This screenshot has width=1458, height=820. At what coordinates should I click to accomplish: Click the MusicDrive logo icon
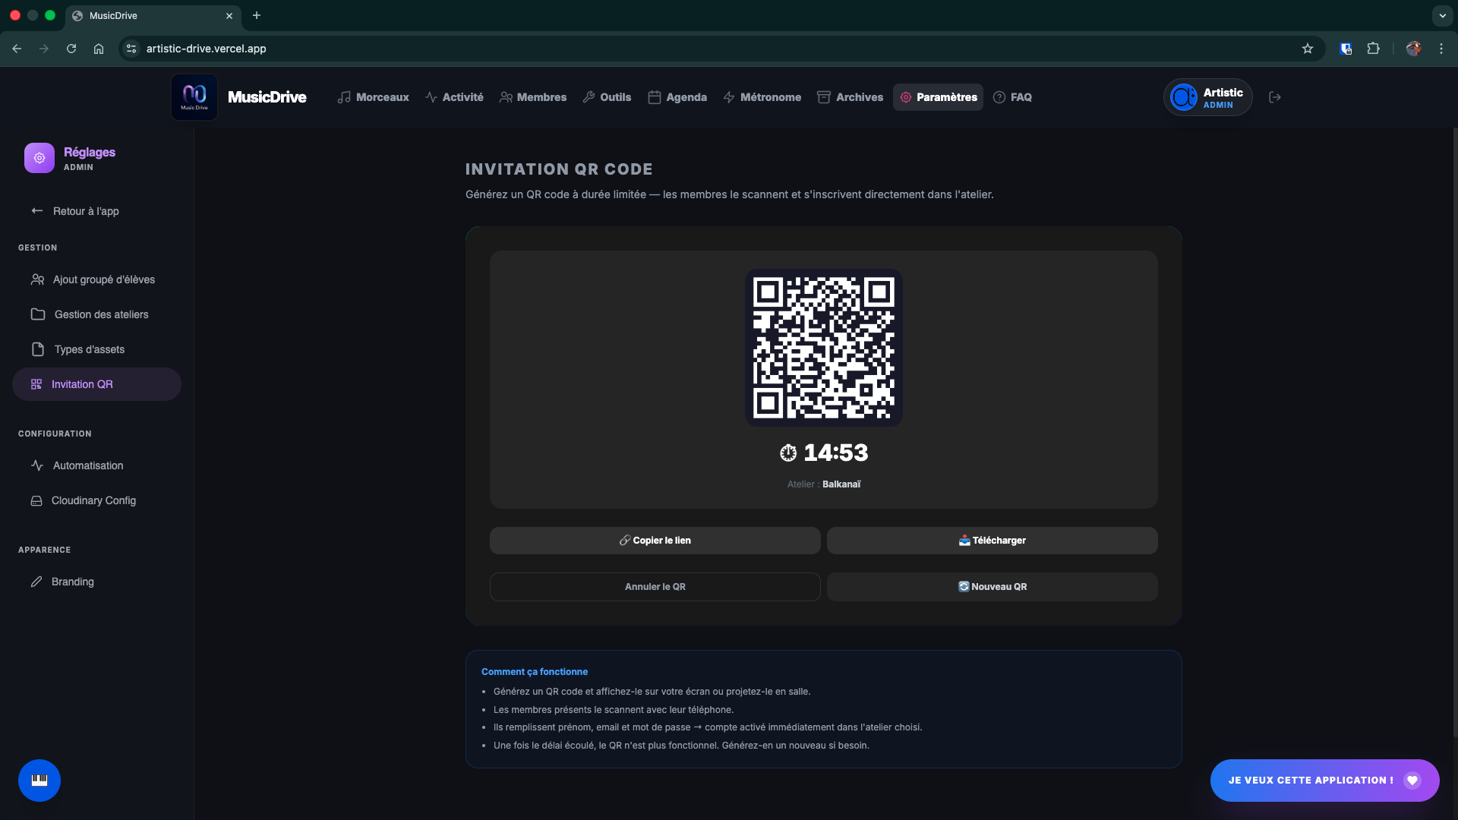[x=194, y=97]
